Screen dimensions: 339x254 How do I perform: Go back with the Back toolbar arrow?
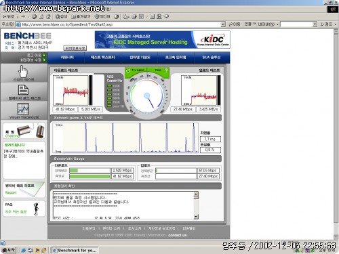click(8, 16)
